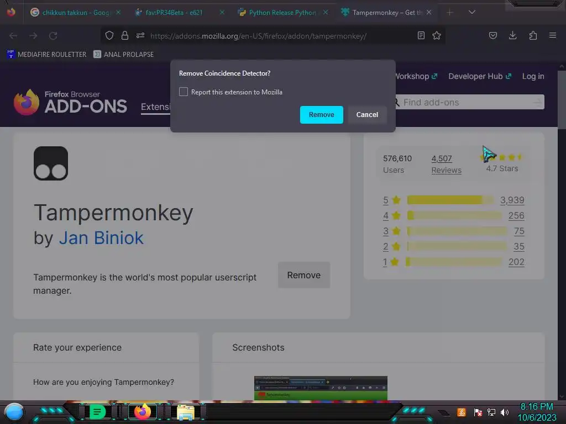Confirm with the cyan Remove dialog button

click(321, 115)
